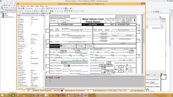Select the pointer tool in Designer window
Viewport: 173px width, 97px height.
[2, 8]
